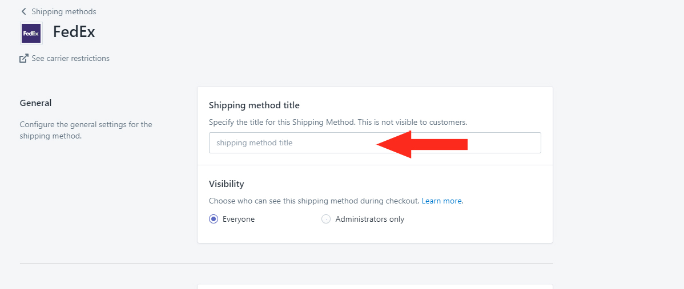The height and width of the screenshot is (289, 684).
Task: Click the 'Configure the general settings' description
Action: click(86, 130)
